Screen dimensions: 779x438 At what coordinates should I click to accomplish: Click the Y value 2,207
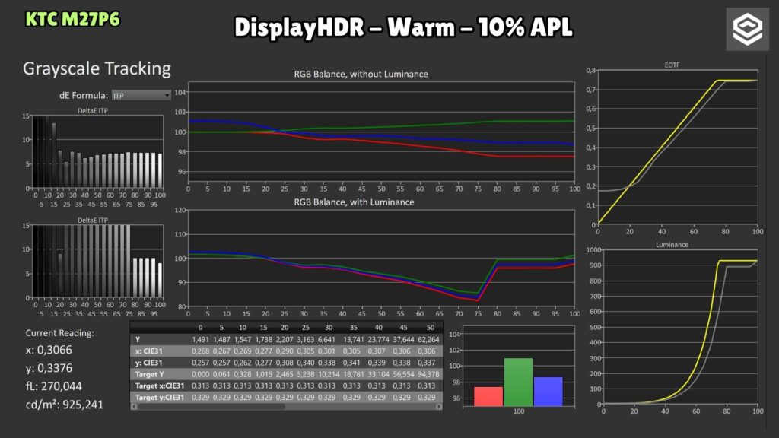click(x=285, y=340)
